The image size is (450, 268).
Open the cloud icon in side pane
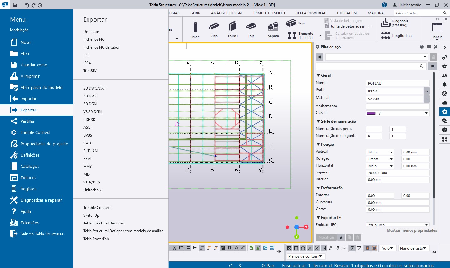pos(444,103)
